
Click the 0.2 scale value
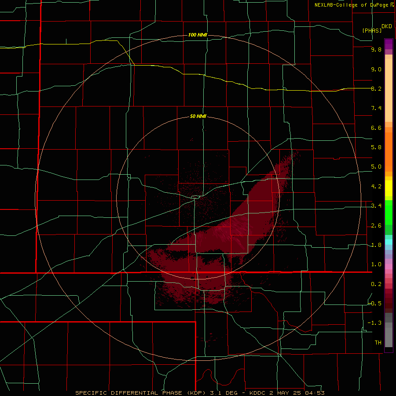(376, 284)
